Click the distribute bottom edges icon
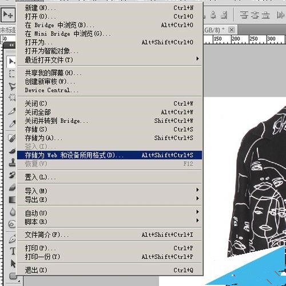Viewport: 286px width, 286px height. pyautogui.click(x=265, y=15)
